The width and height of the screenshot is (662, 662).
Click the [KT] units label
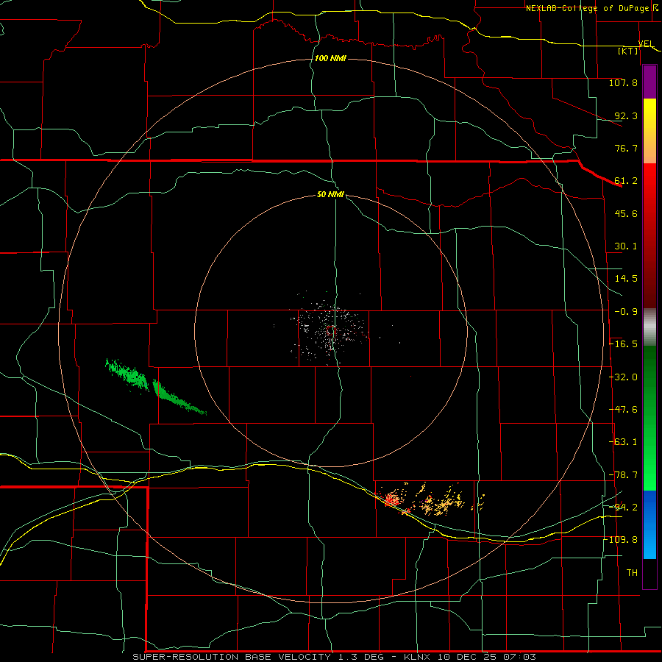pos(628,51)
